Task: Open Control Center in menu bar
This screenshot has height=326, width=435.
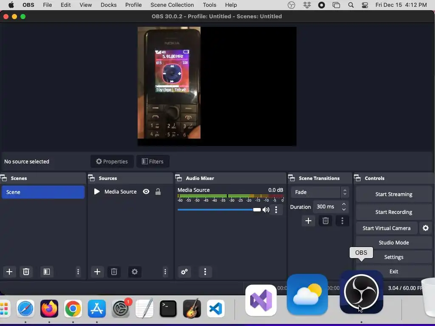Action: (x=365, y=5)
